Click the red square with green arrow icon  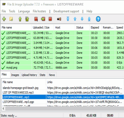point(43,19)
